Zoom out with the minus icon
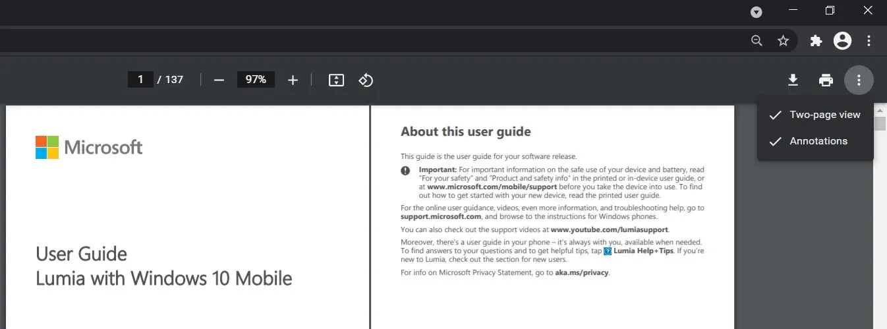The height and width of the screenshot is (329, 887). tap(219, 80)
